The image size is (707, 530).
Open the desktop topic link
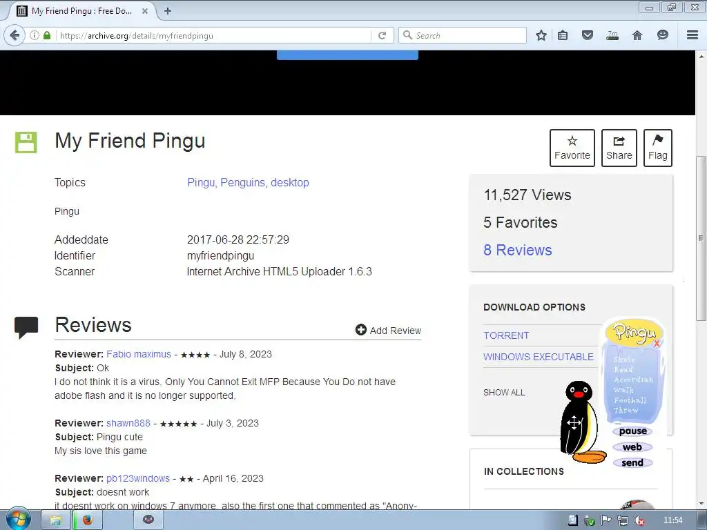[x=290, y=182]
